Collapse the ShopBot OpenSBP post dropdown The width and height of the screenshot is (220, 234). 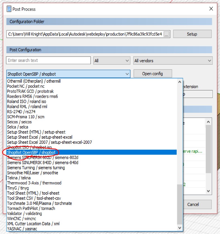pos(68,74)
